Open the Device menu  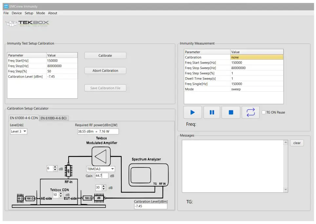pyautogui.click(x=16, y=13)
